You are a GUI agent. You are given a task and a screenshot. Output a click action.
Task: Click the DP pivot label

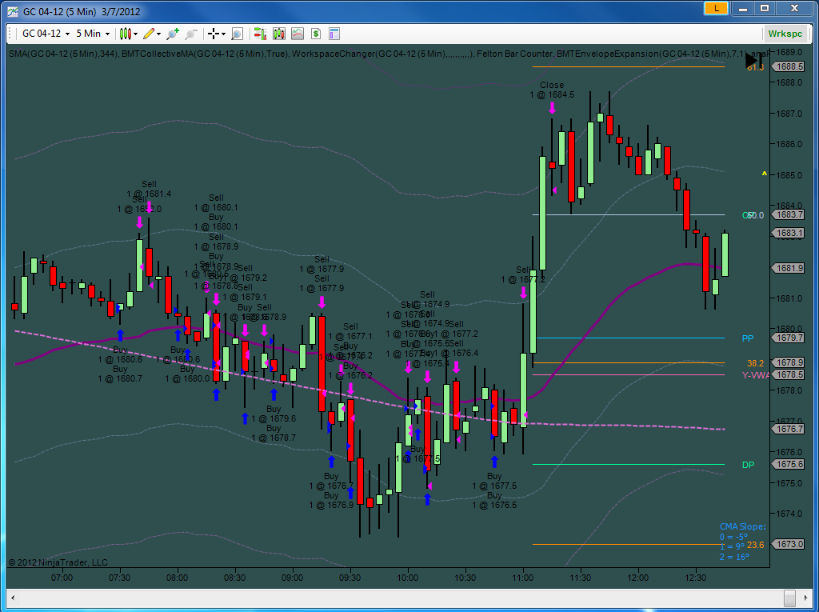748,465
